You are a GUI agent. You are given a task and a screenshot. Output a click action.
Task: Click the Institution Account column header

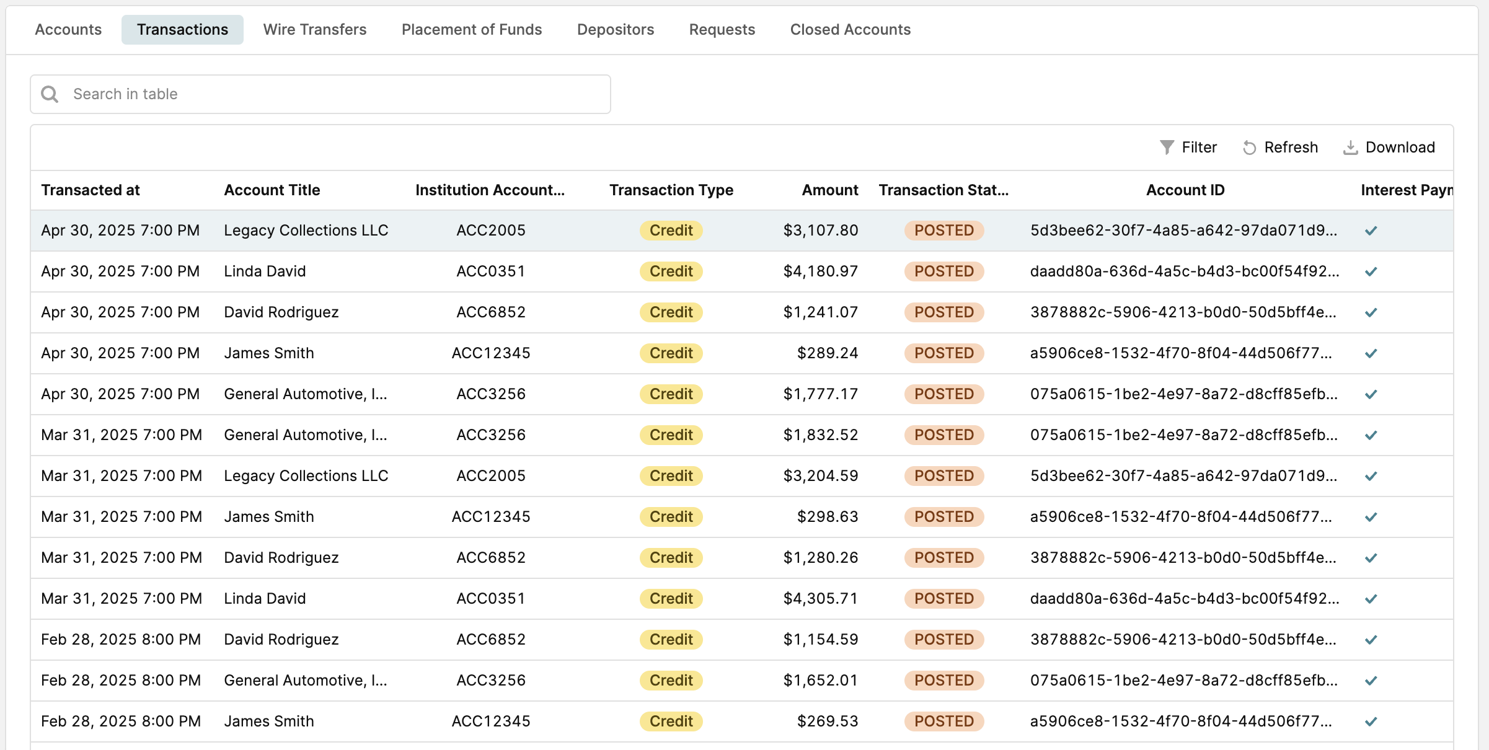tap(490, 190)
